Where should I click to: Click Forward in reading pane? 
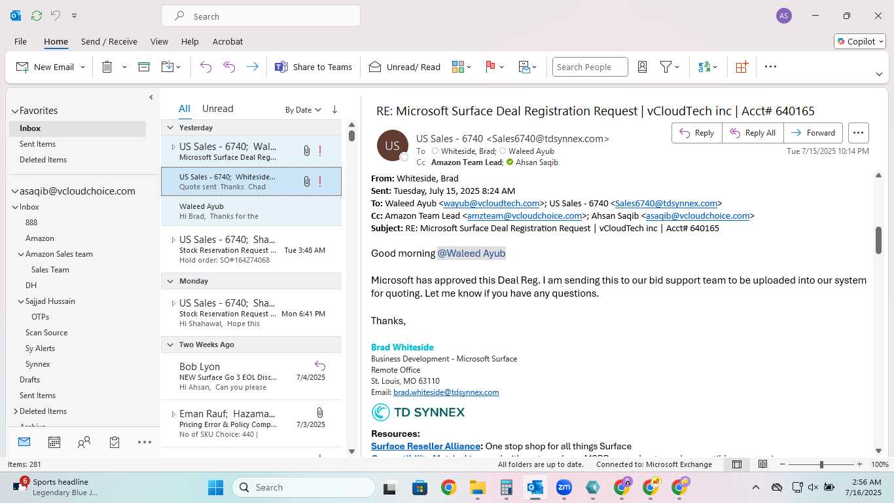813,133
